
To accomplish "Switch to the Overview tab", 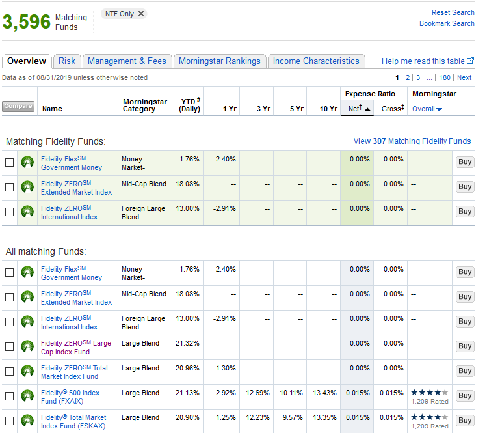I will (27, 61).
